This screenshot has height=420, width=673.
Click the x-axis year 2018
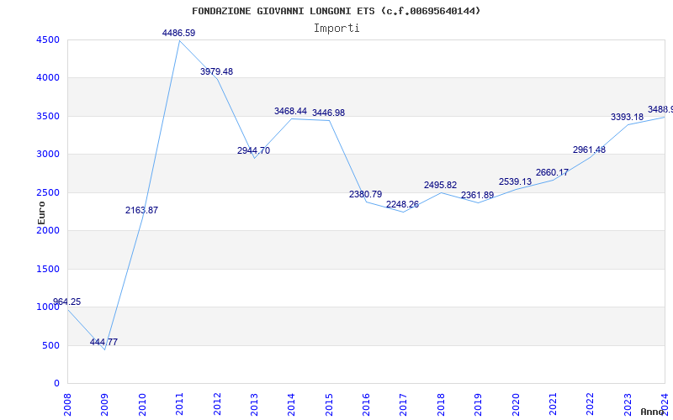441,404
